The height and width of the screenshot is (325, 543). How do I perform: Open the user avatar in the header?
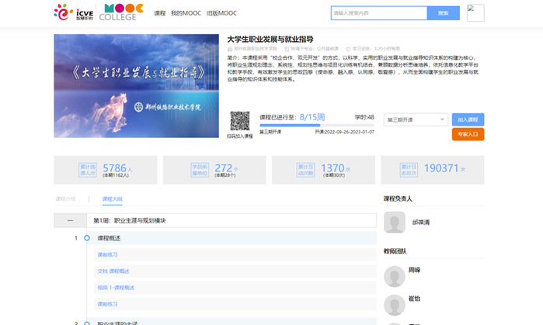tap(475, 12)
